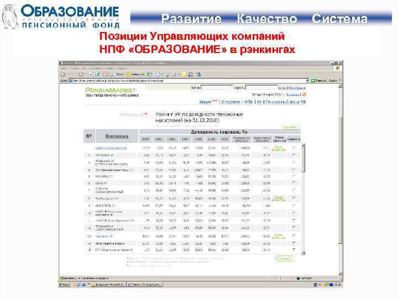Focus the browser address URL field
This screenshot has height=298, width=398.
tap(189, 81)
